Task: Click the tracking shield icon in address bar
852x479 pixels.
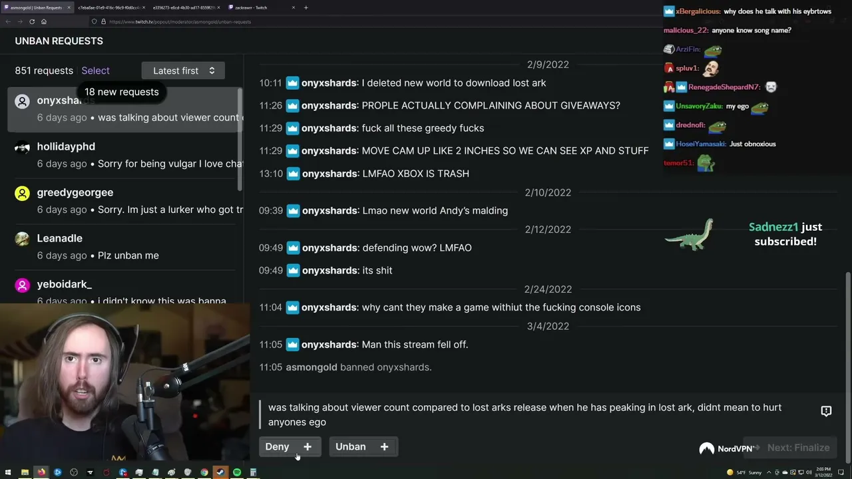Action: pos(94,21)
